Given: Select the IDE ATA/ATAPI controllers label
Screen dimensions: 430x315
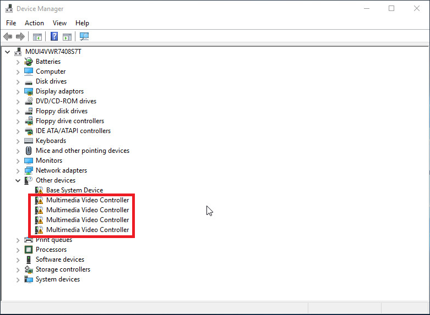Looking at the screenshot, I should click(73, 131).
